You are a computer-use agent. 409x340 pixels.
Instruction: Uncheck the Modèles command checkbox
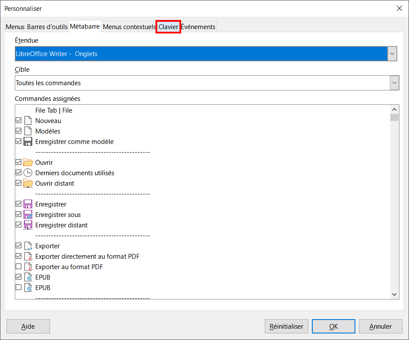pyautogui.click(x=19, y=131)
